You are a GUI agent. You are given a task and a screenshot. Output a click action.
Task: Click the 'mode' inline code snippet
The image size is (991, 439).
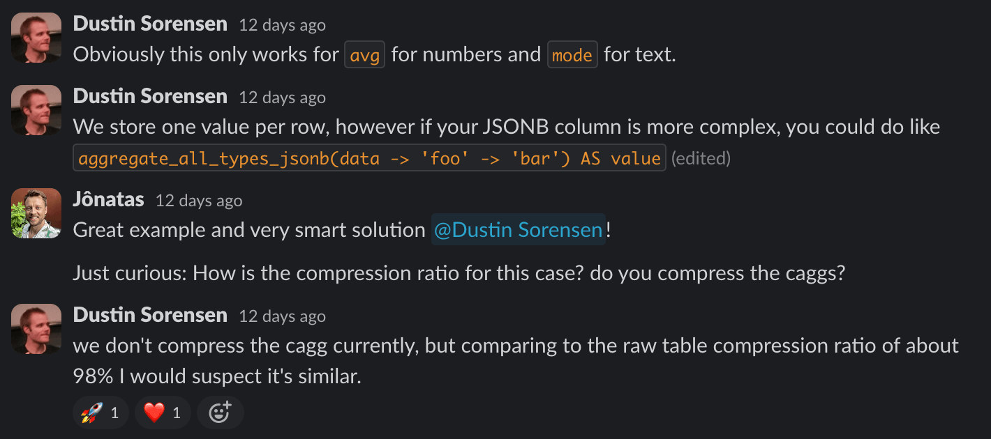point(572,55)
